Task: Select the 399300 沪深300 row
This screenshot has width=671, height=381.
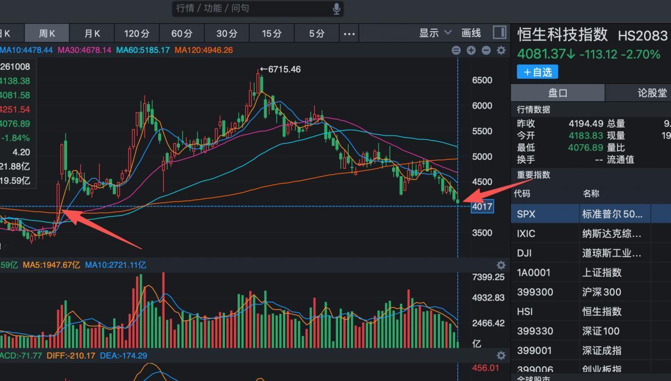Action: coord(591,292)
